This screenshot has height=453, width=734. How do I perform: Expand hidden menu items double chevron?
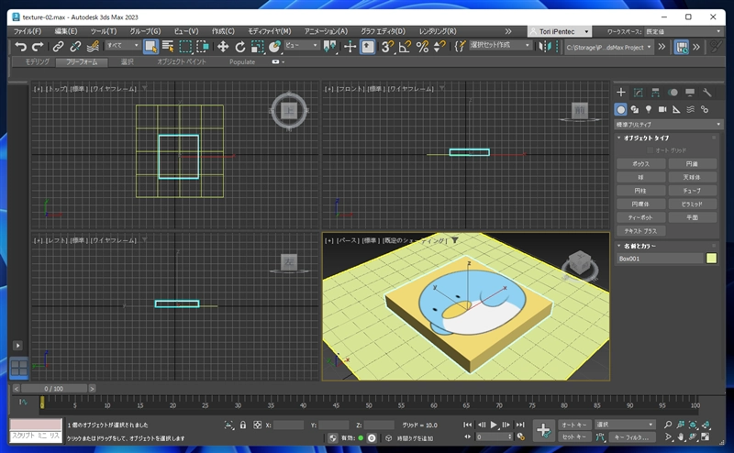coord(508,31)
